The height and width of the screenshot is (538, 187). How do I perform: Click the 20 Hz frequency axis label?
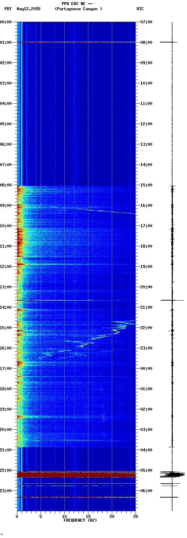(112, 517)
